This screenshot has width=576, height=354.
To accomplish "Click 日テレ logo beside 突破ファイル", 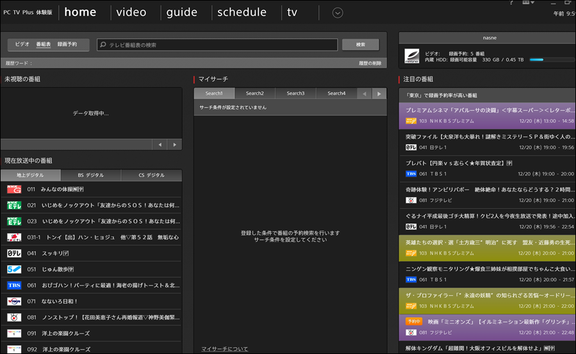I will pos(411,147).
